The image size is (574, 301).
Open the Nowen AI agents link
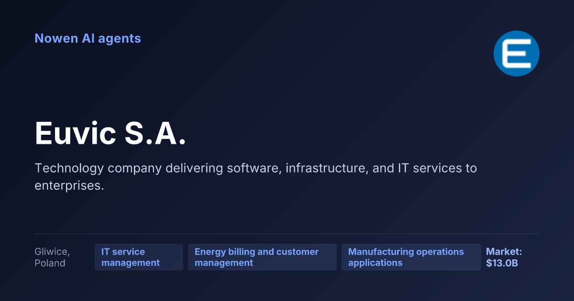(88, 38)
